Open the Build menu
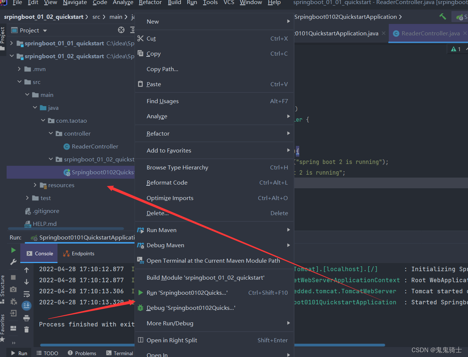This screenshot has height=357, width=468. [174, 3]
